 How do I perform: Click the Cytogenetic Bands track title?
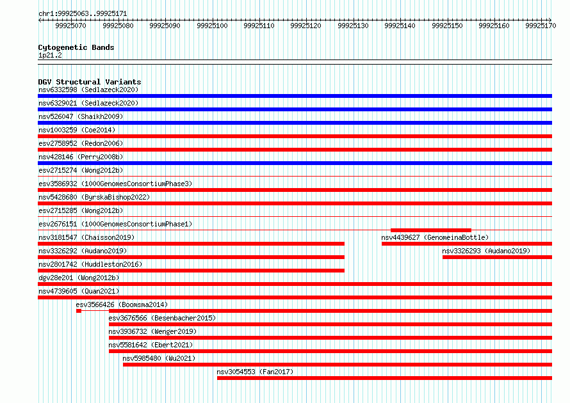(x=76, y=47)
